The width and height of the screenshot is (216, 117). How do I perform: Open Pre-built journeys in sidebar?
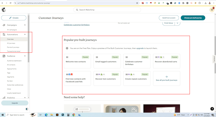coord(13,47)
